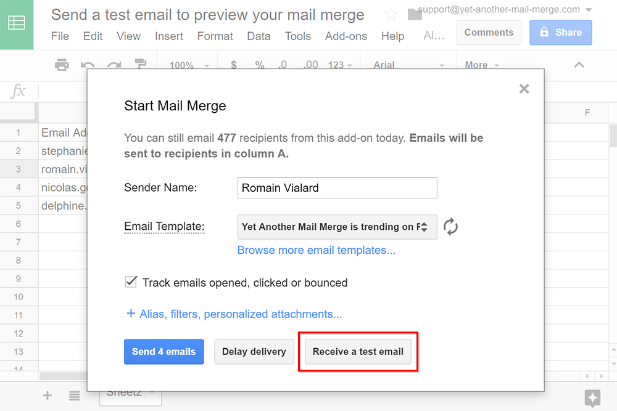Open the Insert menu
Screen dimensions: 617x411
coord(169,36)
